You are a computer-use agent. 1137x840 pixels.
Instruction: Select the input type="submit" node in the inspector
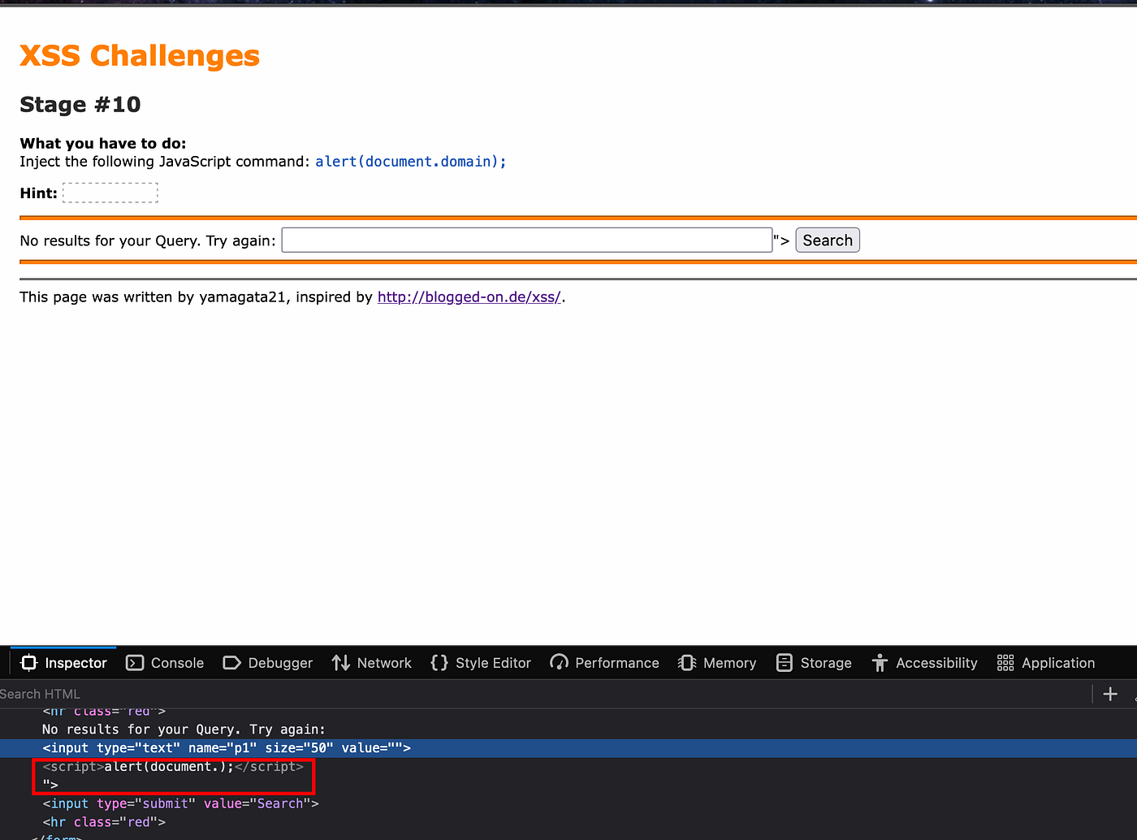[x=180, y=803]
